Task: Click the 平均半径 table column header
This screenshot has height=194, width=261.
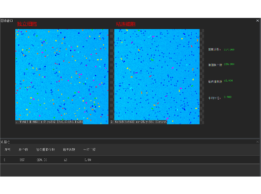Action: coord(90,150)
